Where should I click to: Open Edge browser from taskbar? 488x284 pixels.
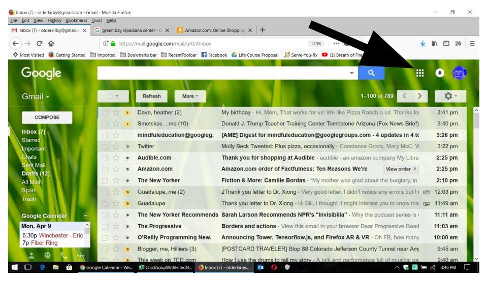[42, 267]
